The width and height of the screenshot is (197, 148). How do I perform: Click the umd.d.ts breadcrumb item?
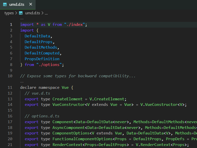(x=33, y=13)
